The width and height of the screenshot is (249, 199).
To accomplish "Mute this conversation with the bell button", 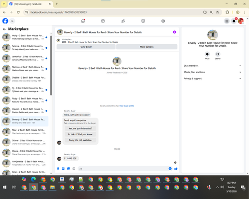I will 207,54.
